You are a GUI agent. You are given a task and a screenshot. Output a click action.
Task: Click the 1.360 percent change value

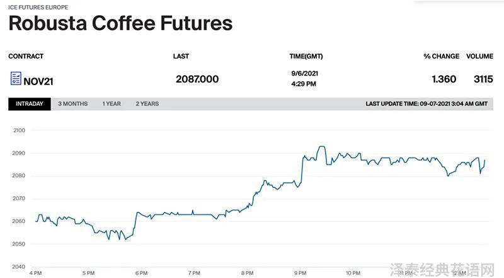444,79
